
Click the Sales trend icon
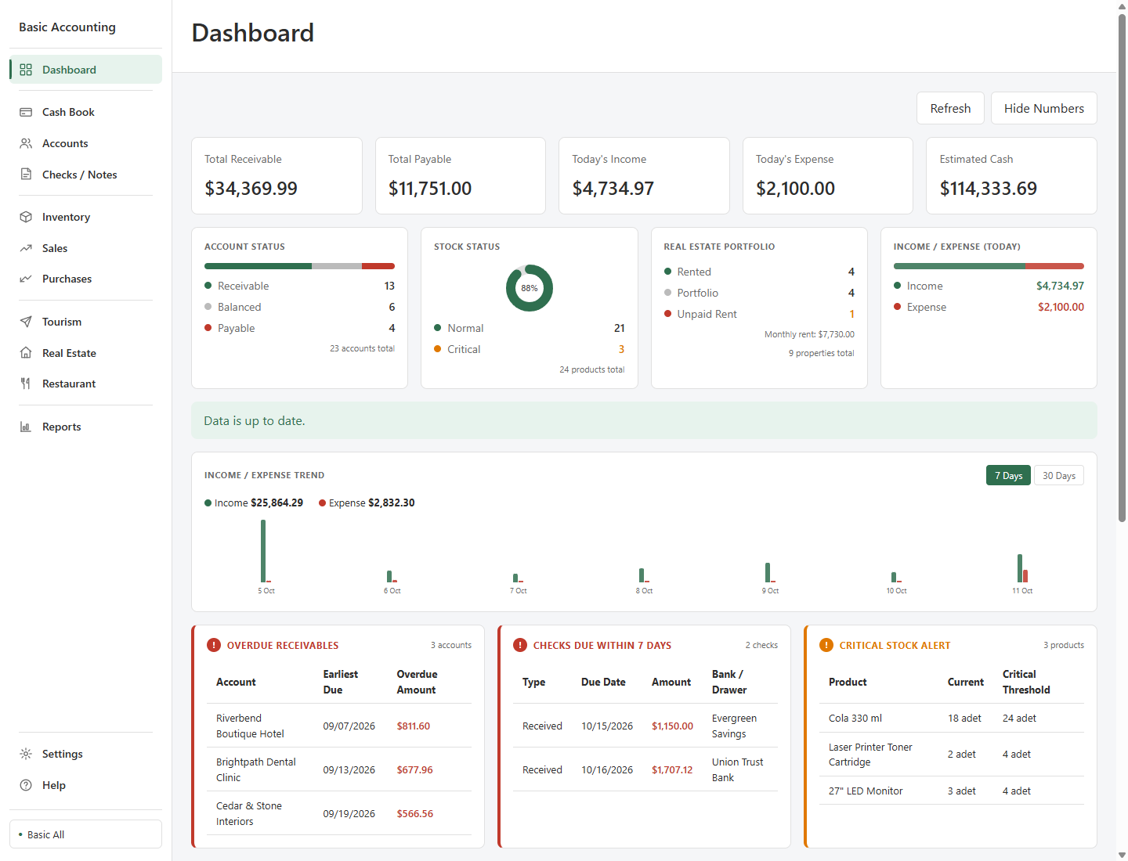click(26, 248)
